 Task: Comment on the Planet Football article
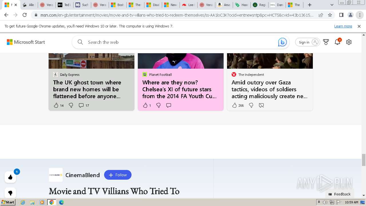pyautogui.click(x=169, y=105)
